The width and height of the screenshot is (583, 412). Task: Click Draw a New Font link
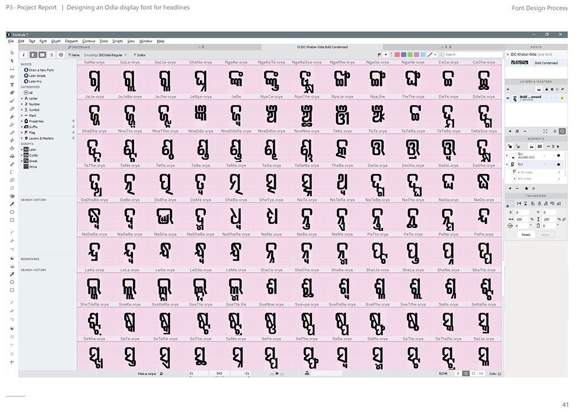[41, 70]
